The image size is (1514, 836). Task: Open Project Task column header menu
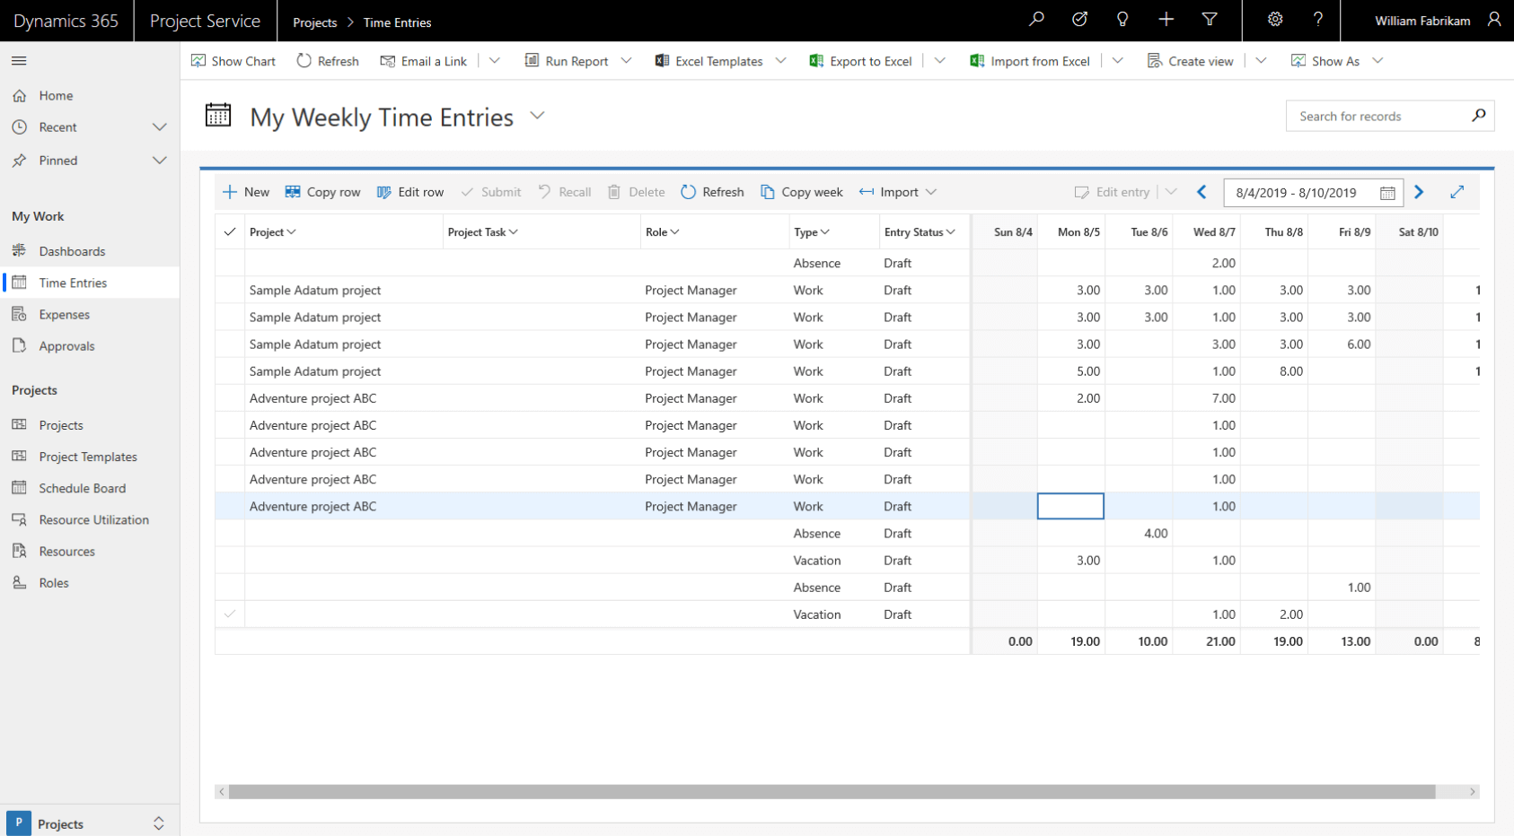(483, 231)
